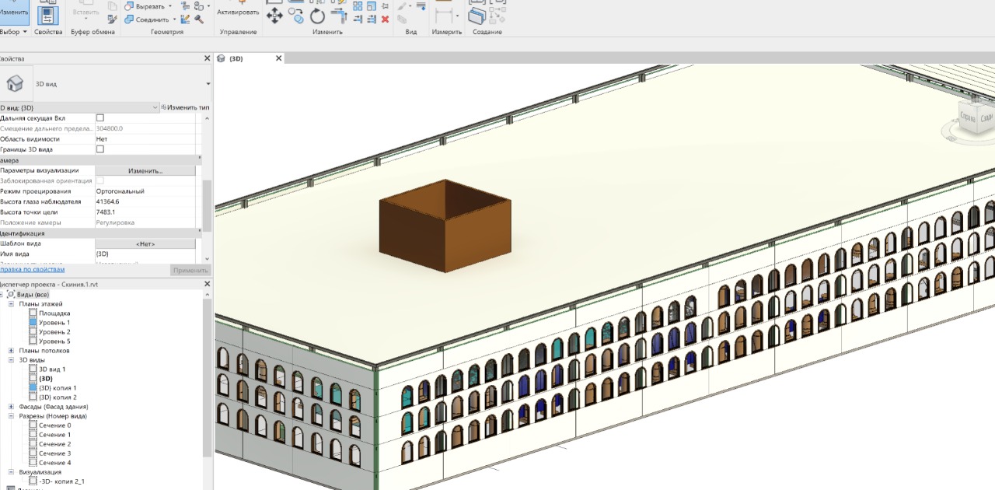Image resolution: width=995 pixels, height=490 pixels.
Task: Click the ViewCube in the 3D view
Action: [x=975, y=118]
